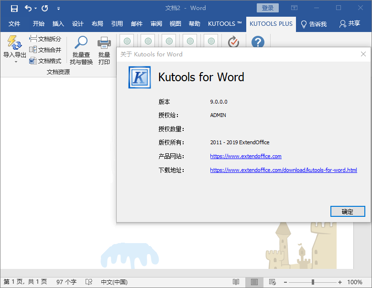Open the kutools-for-word.html download link
This screenshot has width=372, height=288.
pyautogui.click(x=284, y=170)
